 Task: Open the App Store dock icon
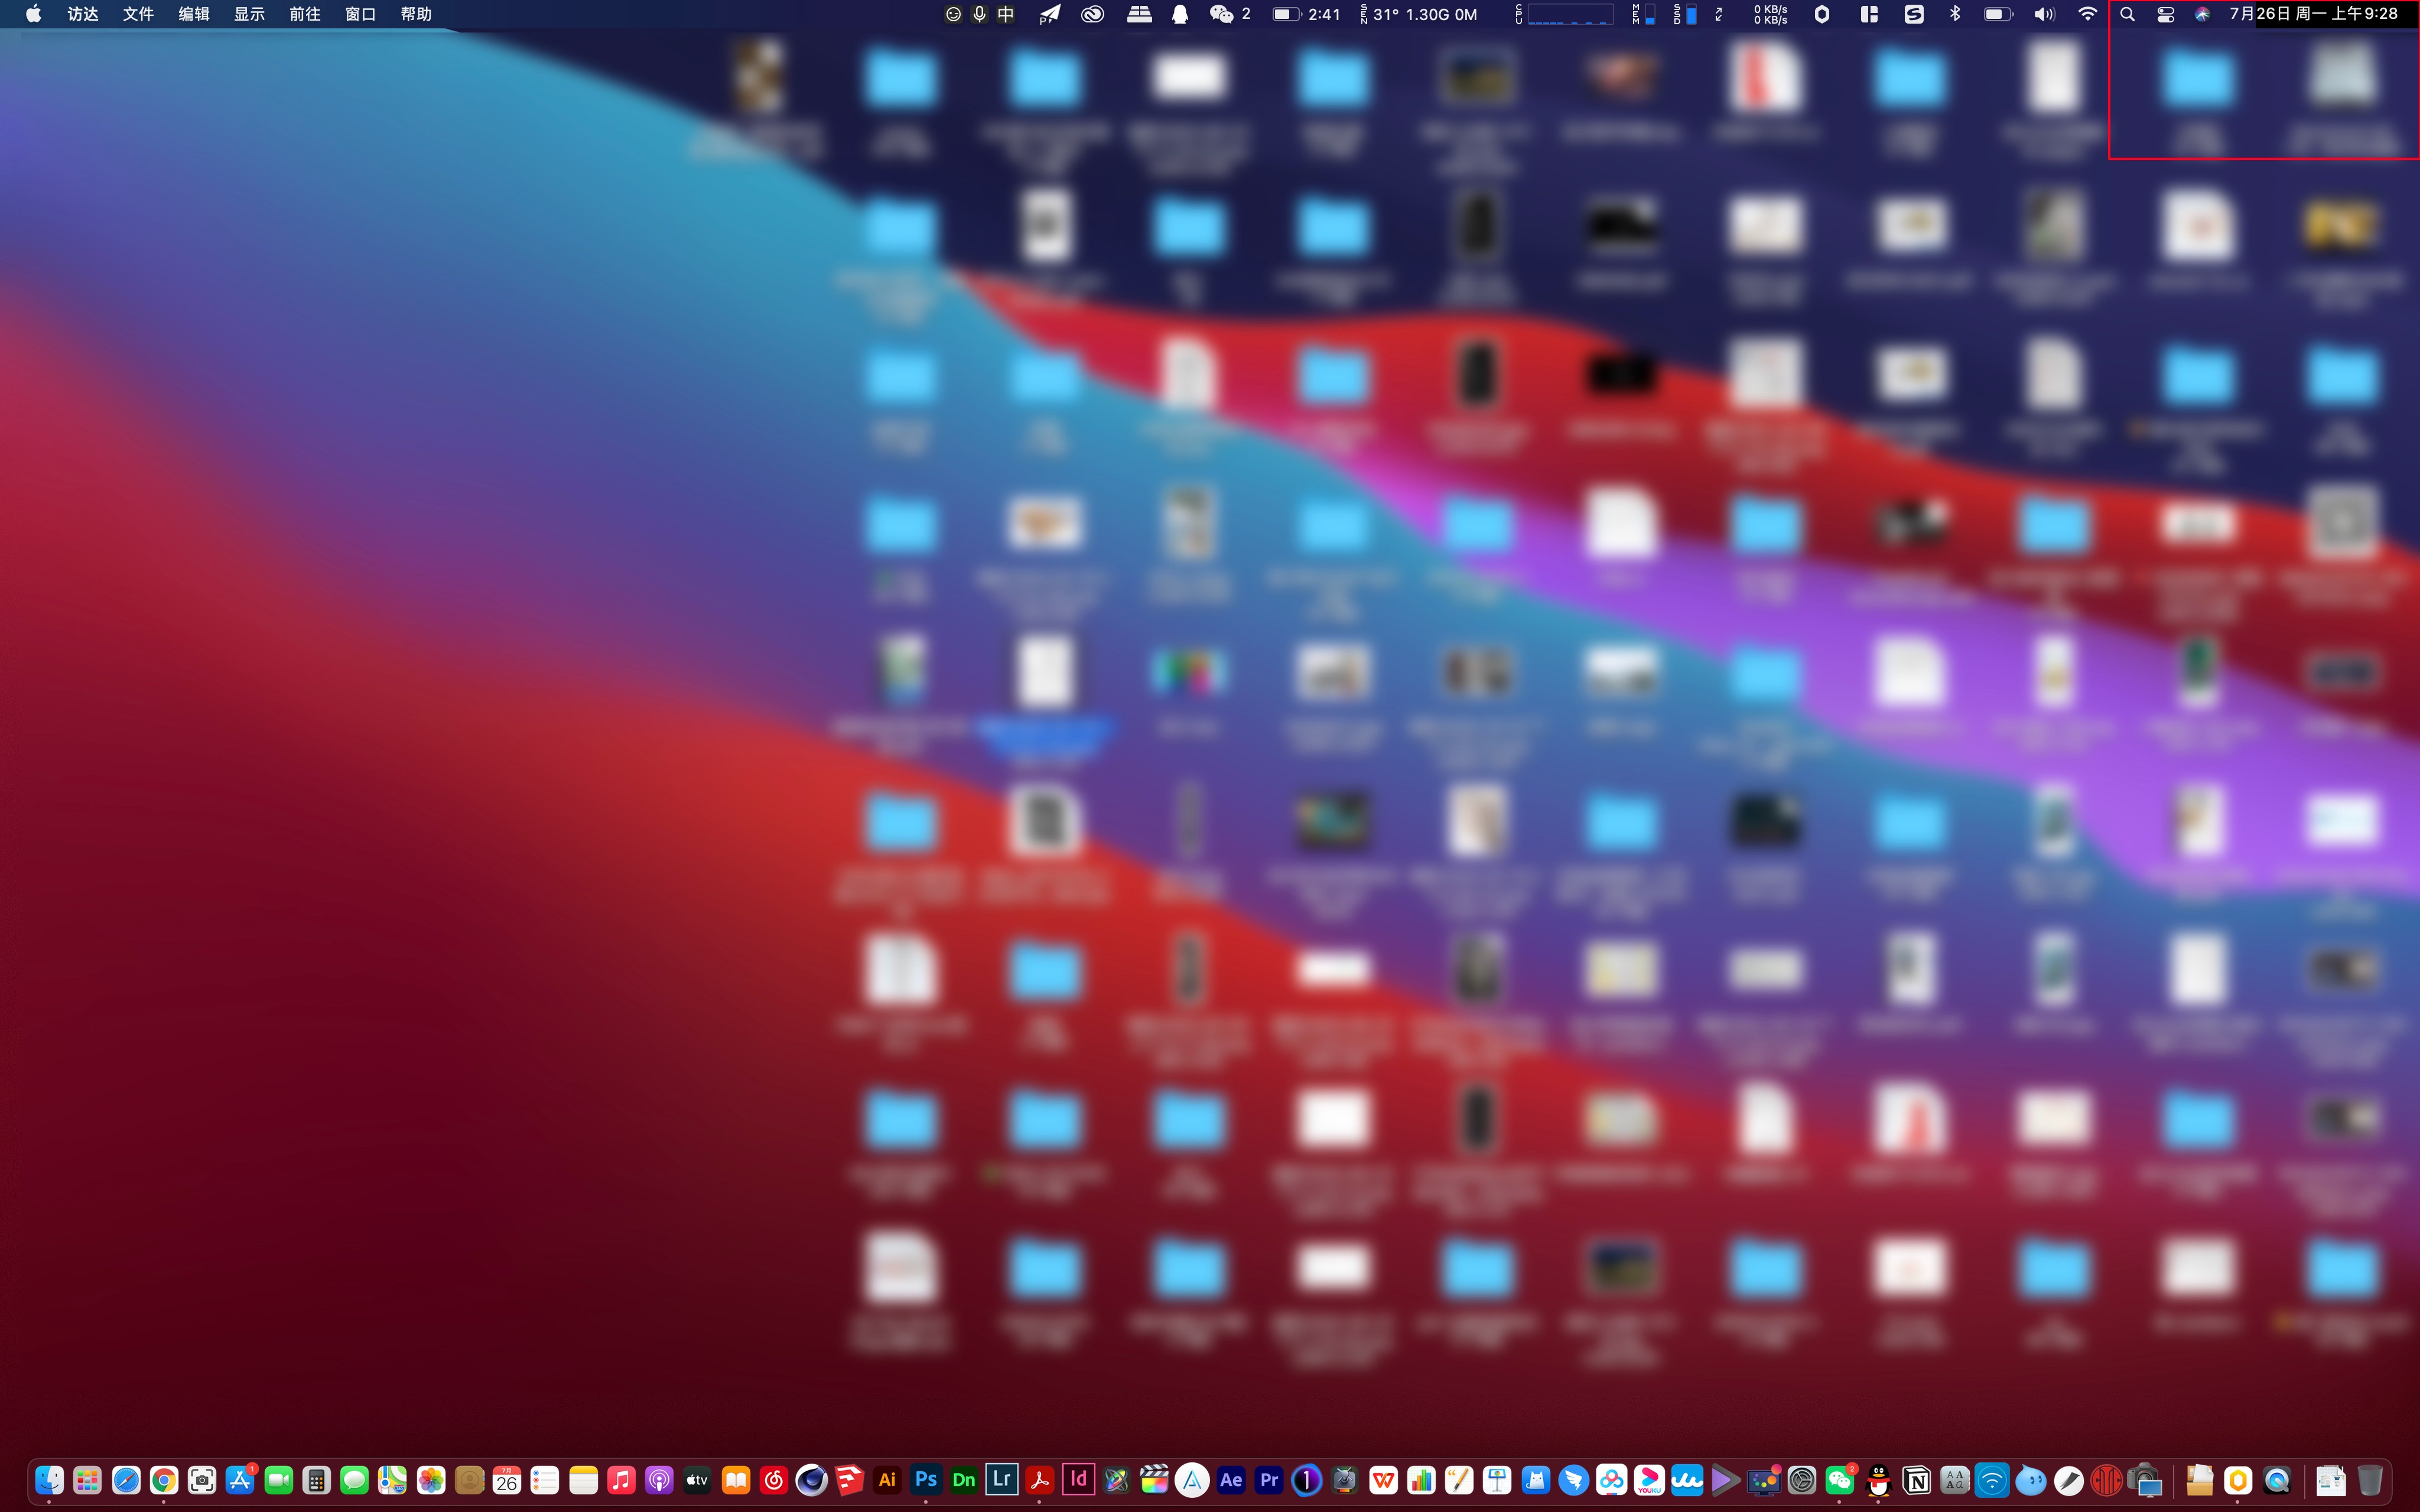pos(240,1480)
